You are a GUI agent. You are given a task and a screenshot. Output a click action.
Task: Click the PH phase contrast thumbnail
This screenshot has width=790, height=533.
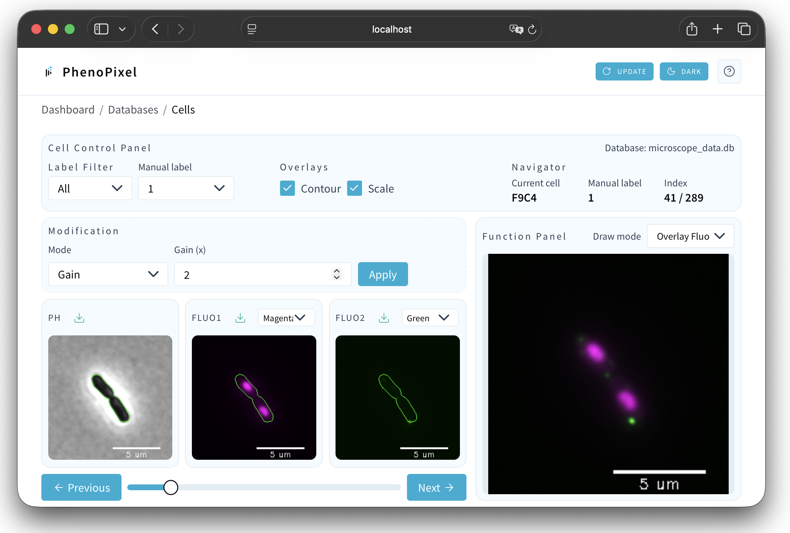(110, 397)
